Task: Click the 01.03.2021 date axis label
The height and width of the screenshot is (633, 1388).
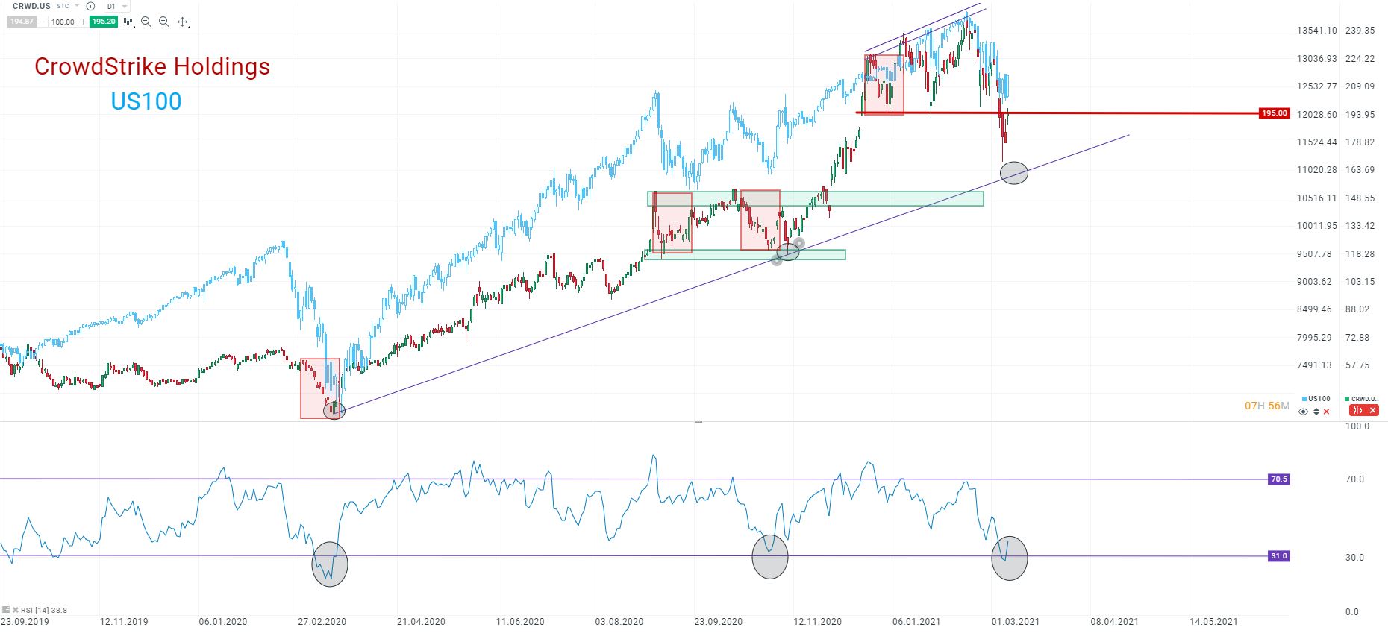Action: [x=1015, y=622]
